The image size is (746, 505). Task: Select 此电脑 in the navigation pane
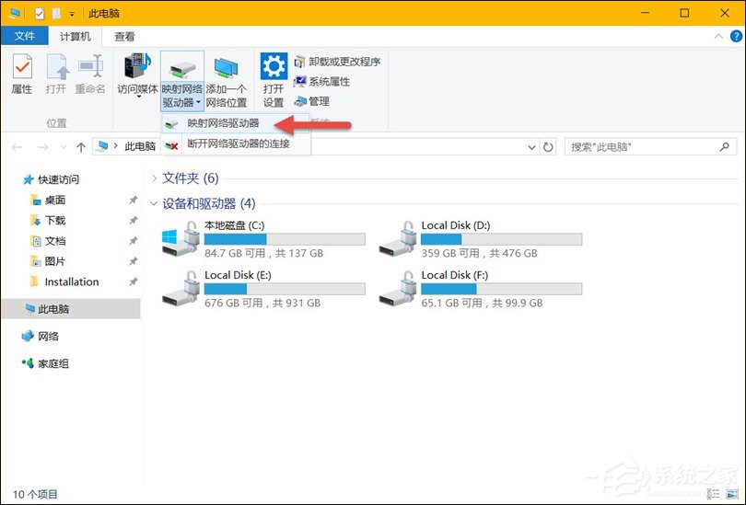[x=70, y=309]
